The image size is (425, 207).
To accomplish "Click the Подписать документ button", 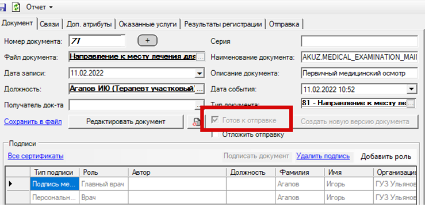I will pos(256,156).
